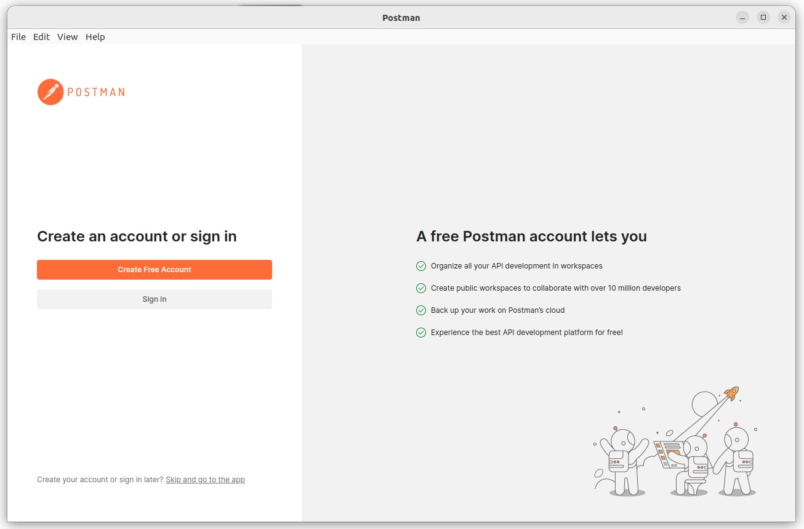
Task: Open the Help menu
Action: [x=95, y=37]
